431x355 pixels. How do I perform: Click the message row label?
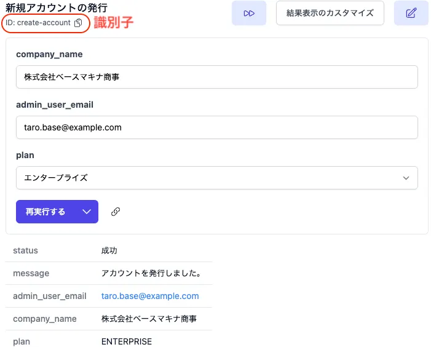click(x=31, y=273)
